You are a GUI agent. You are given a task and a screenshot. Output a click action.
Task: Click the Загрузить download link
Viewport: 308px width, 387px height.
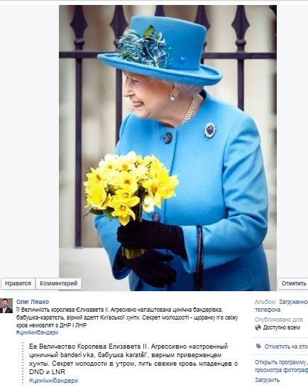(267, 380)
